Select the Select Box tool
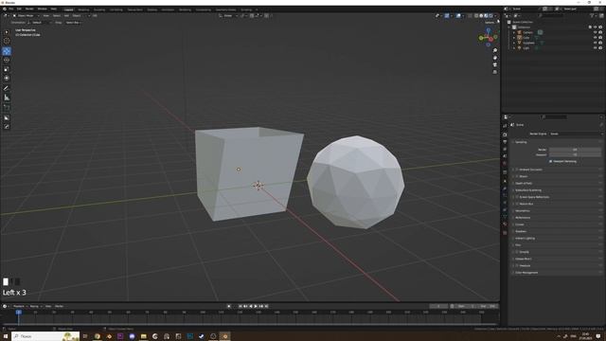606x341 pixels. [7, 32]
